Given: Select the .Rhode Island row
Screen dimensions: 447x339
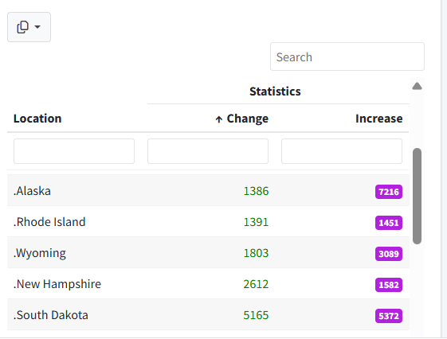Looking at the screenshot, I should (x=208, y=222).
